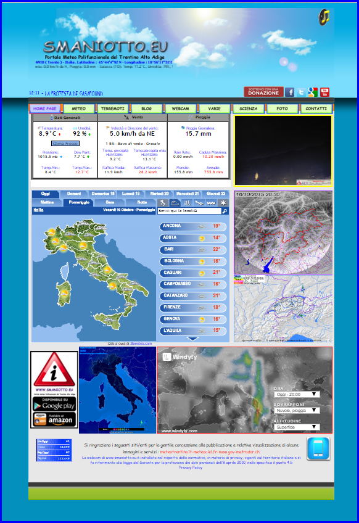Open the Privacy Policy link
This screenshot has width=359, height=523.
(x=191, y=467)
